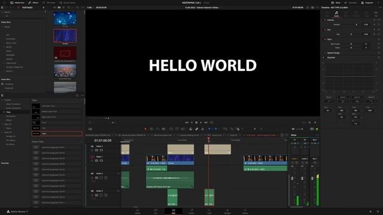Open the Media Pool panel button
The height and width of the screenshot is (215, 383).
click(x=17, y=2)
